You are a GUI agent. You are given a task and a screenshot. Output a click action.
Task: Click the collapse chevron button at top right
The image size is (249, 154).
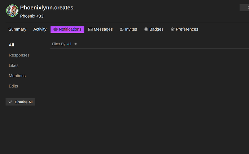click(245, 8)
